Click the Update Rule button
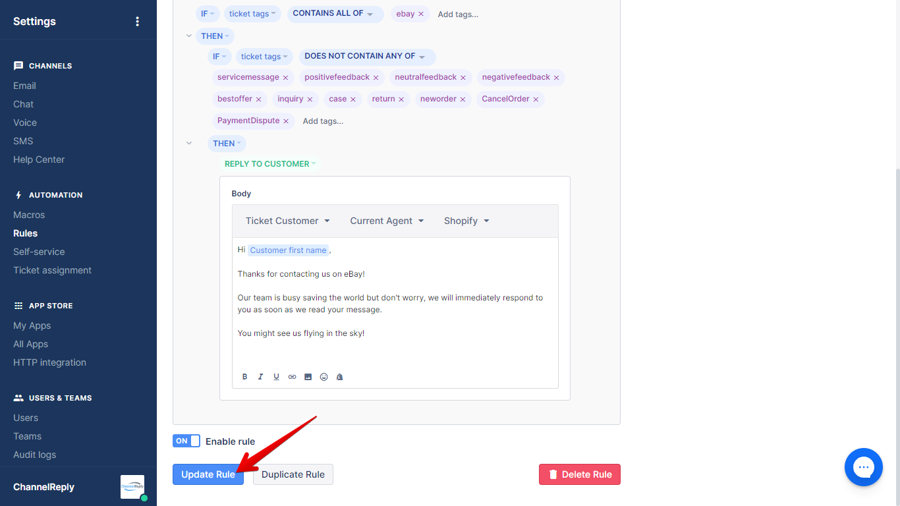The width and height of the screenshot is (900, 506). pyautogui.click(x=208, y=474)
